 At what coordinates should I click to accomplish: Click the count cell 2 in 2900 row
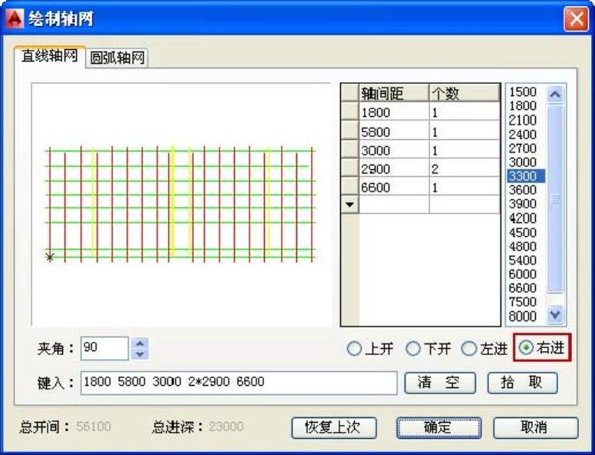(464, 168)
